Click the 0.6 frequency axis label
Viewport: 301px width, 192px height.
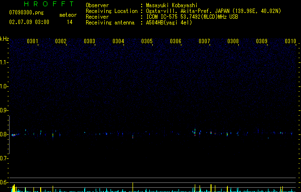pyautogui.click(x=3, y=182)
